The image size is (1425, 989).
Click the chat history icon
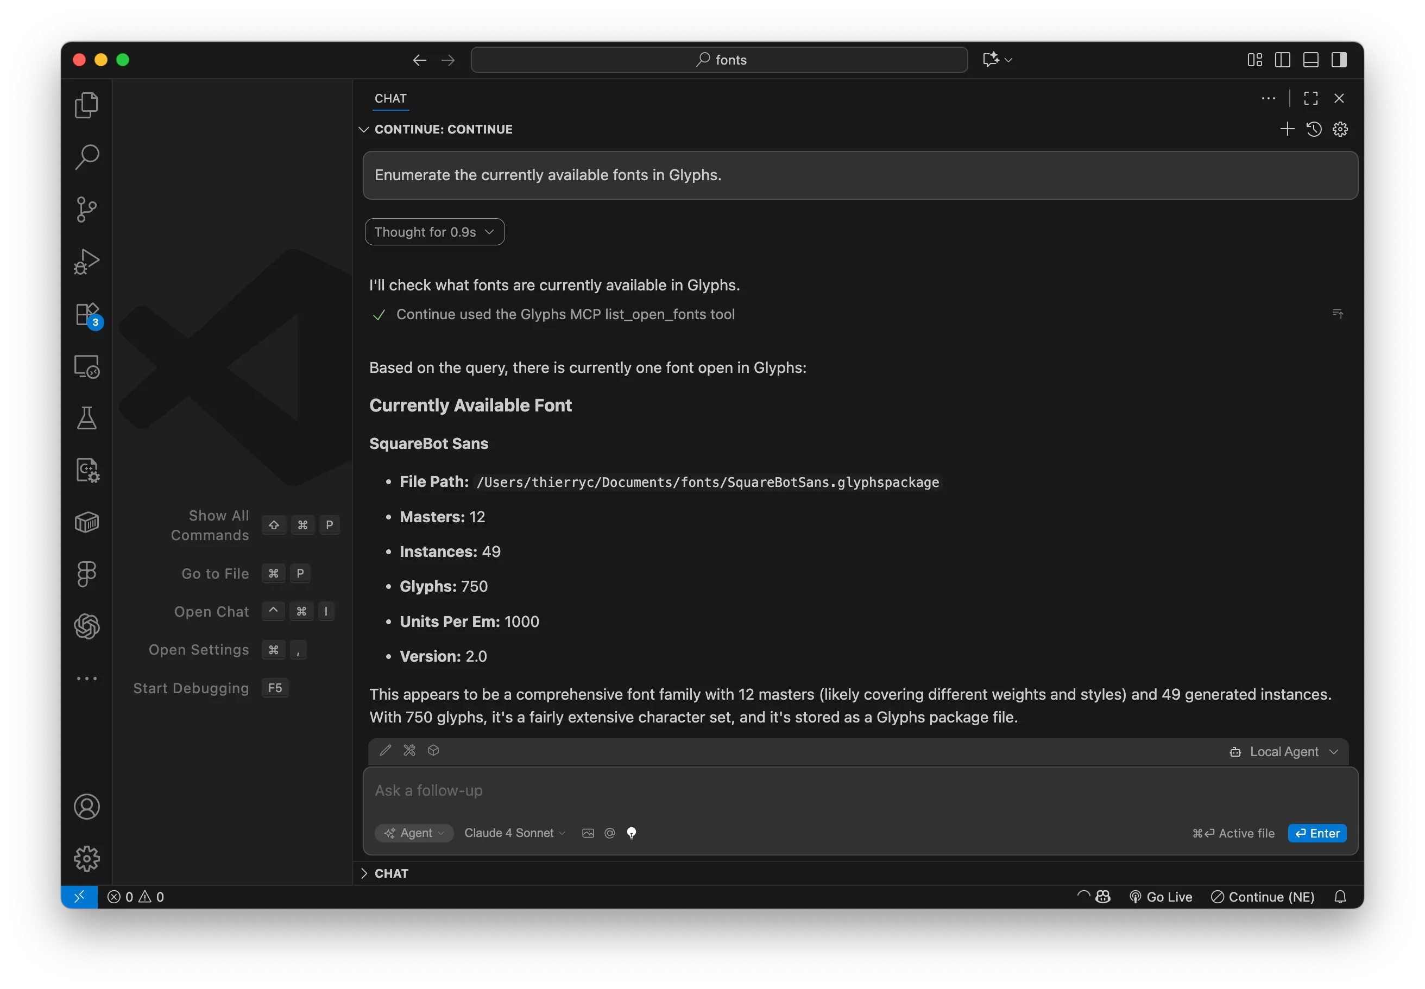click(x=1314, y=129)
